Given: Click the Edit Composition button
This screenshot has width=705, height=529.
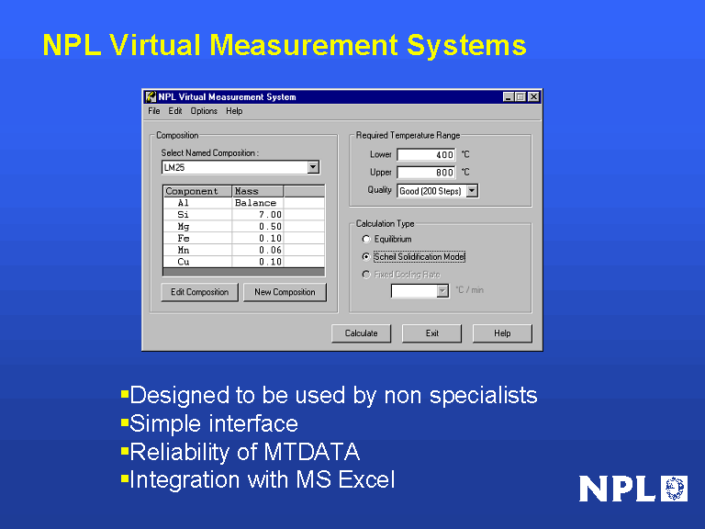Looking at the screenshot, I should point(200,292).
